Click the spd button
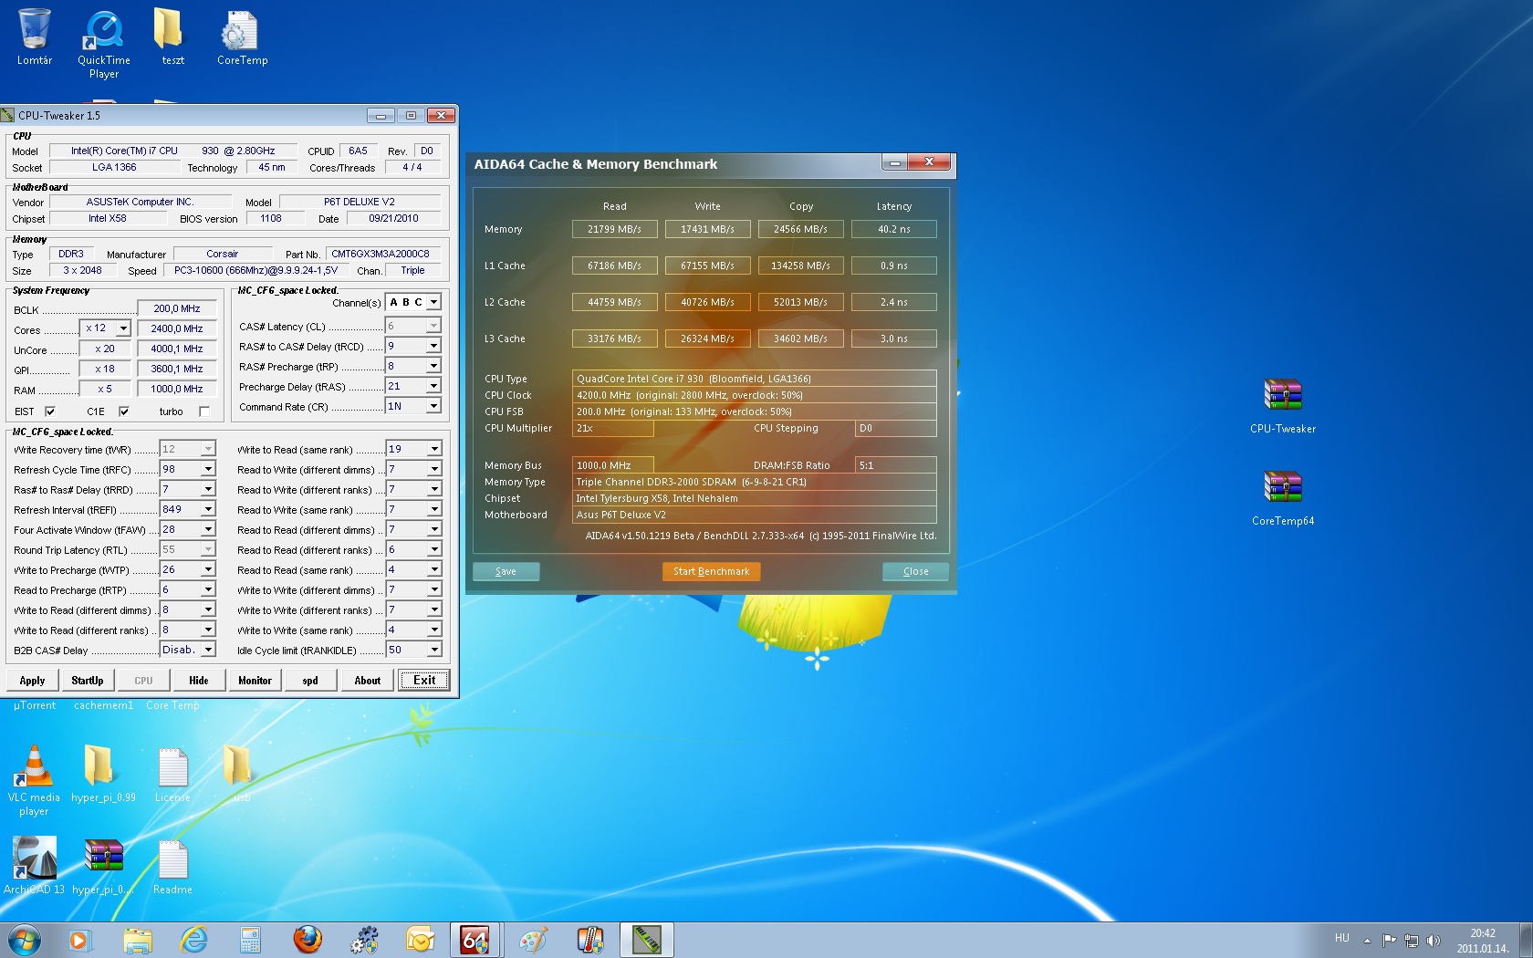This screenshot has height=958, width=1533. coord(310,681)
